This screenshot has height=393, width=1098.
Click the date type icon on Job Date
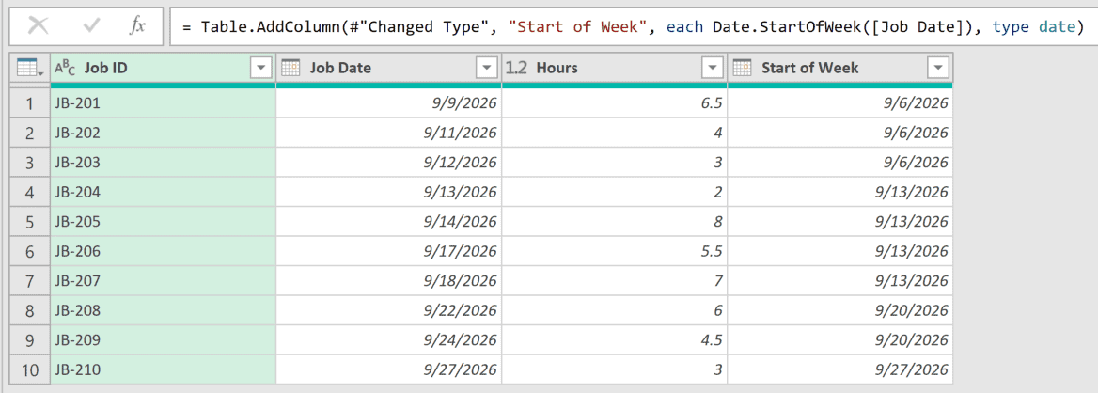[290, 68]
